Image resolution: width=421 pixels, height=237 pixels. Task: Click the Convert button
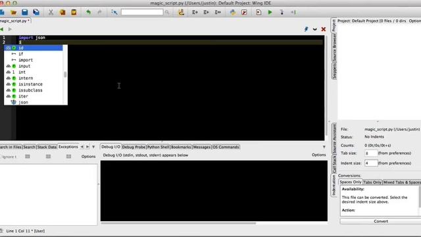coord(381,221)
